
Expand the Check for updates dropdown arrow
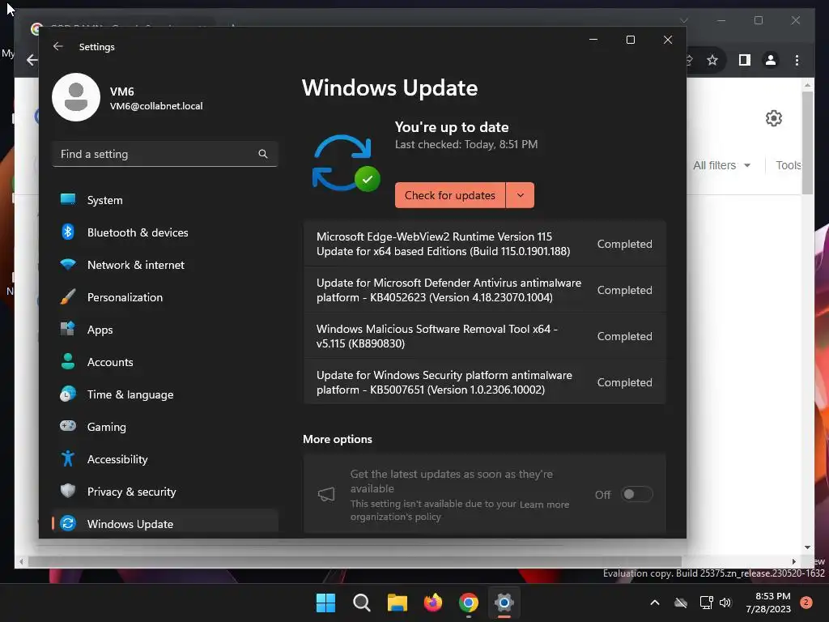pyautogui.click(x=521, y=195)
